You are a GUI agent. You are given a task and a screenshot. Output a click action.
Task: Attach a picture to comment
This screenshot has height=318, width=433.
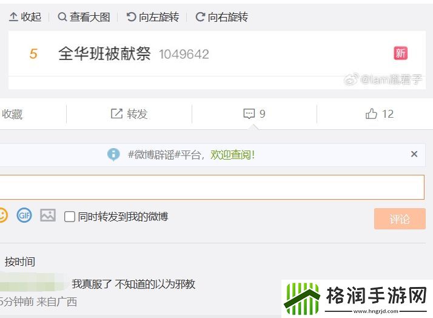coord(48,215)
